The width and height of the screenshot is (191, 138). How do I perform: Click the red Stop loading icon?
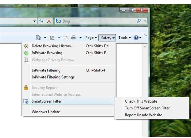[x=49, y=21]
